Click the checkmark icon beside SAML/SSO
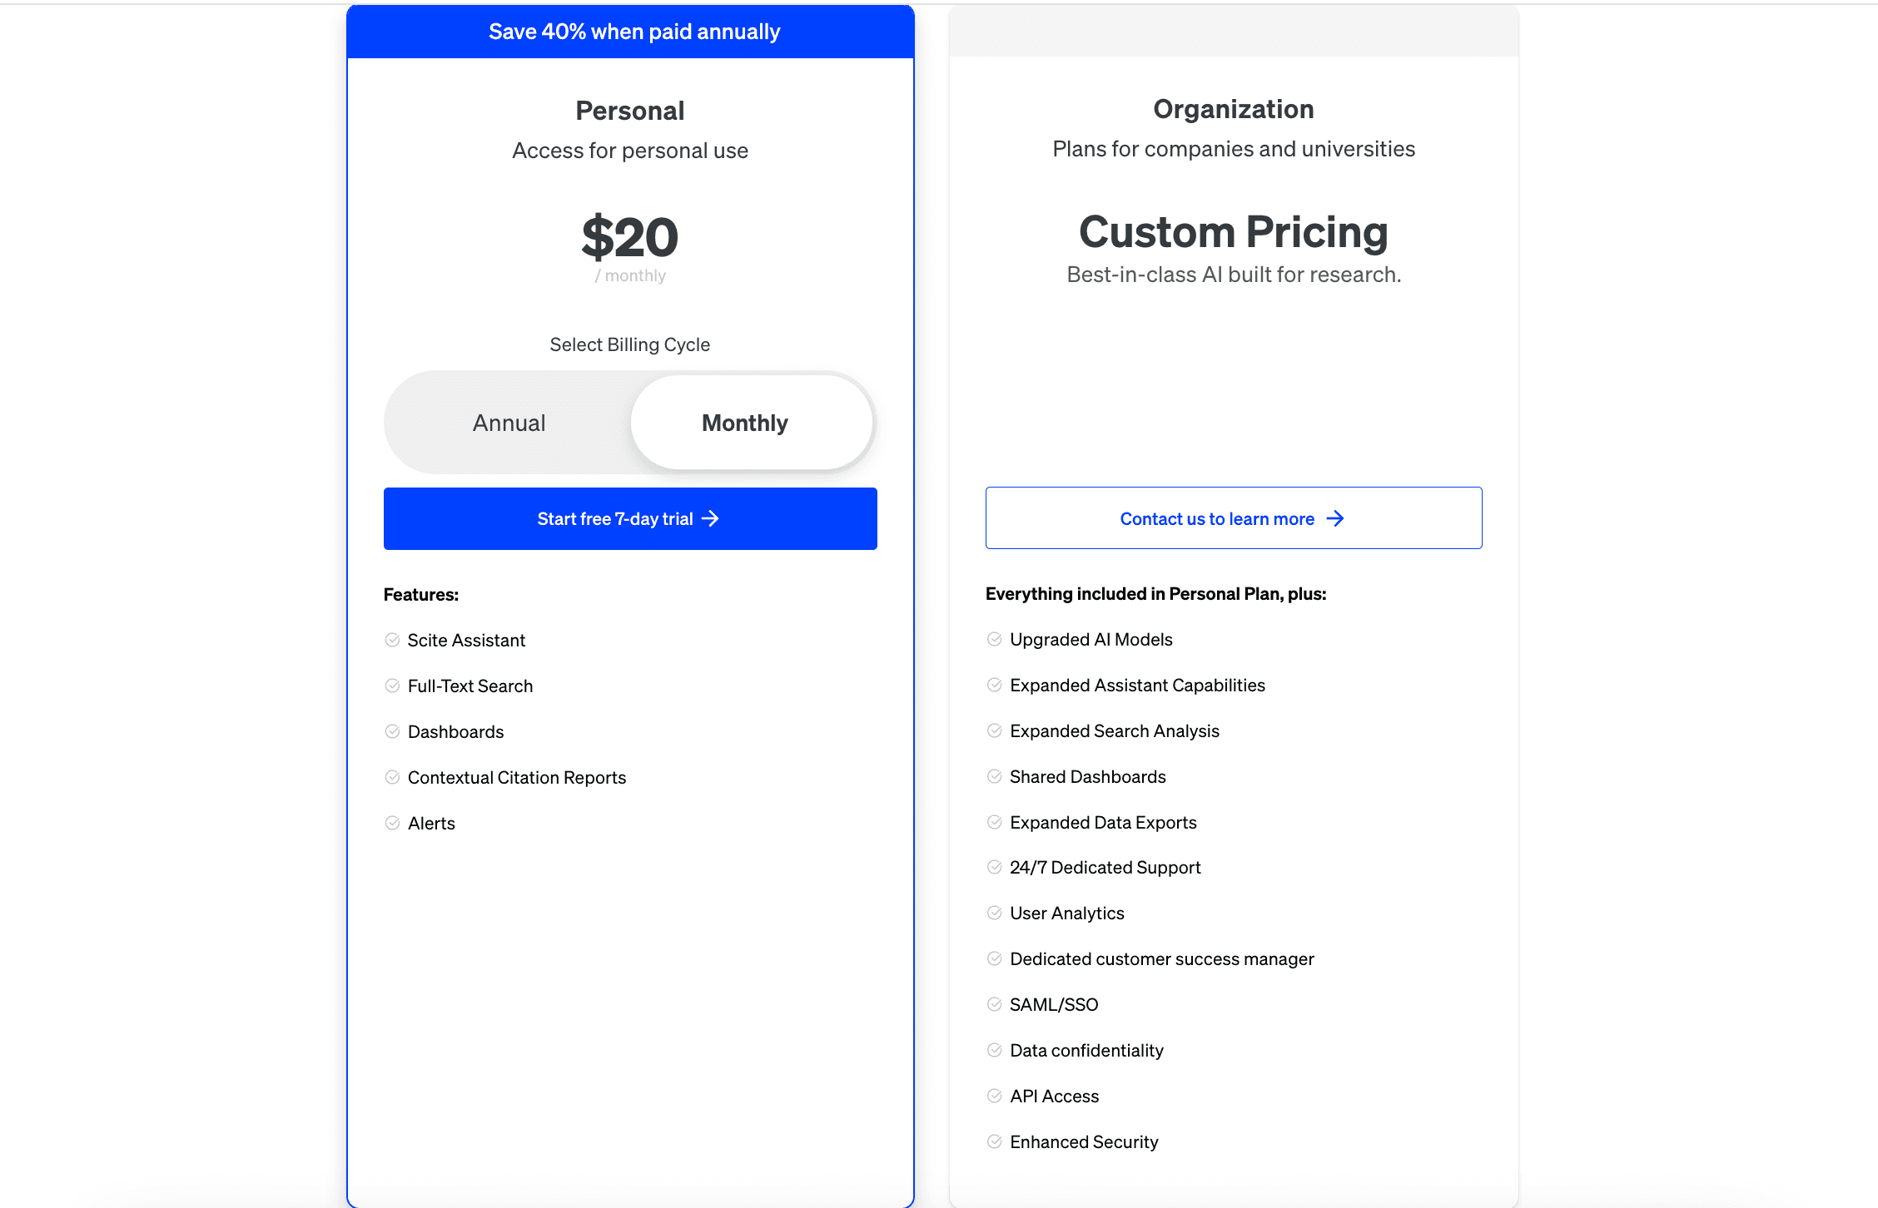The height and width of the screenshot is (1208, 1878). [995, 1004]
